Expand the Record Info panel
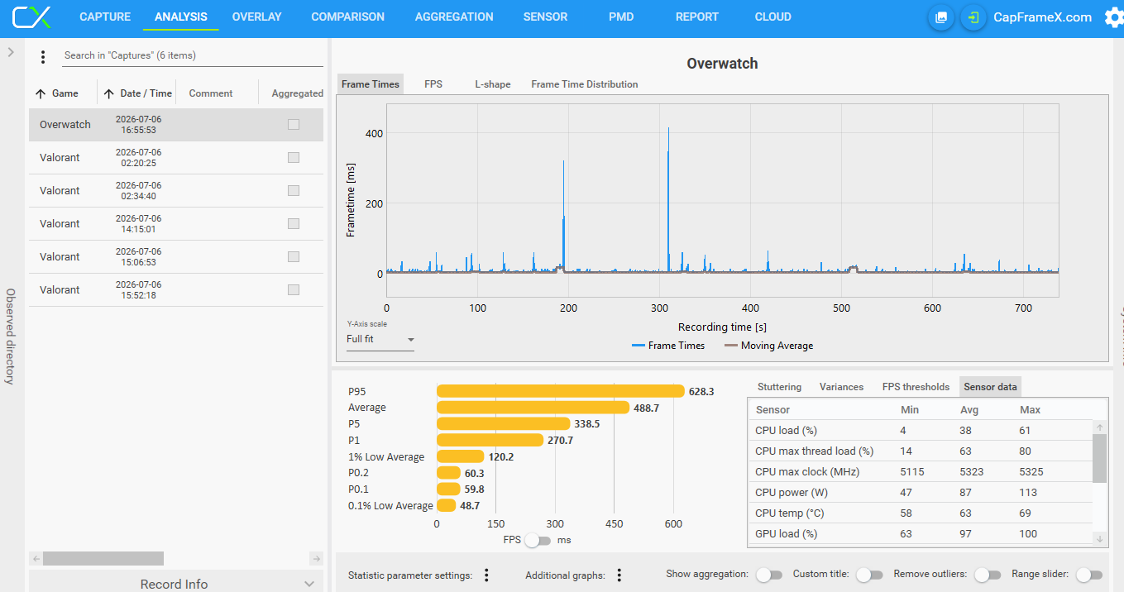 [175, 583]
